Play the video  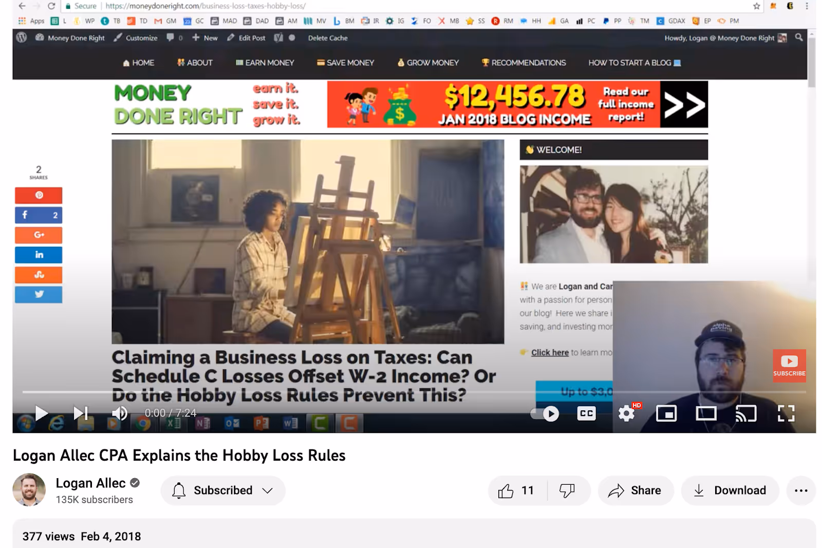(41, 413)
